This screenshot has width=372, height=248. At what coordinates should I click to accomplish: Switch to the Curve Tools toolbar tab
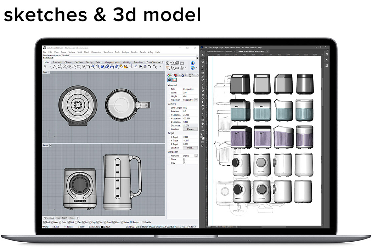152,62
